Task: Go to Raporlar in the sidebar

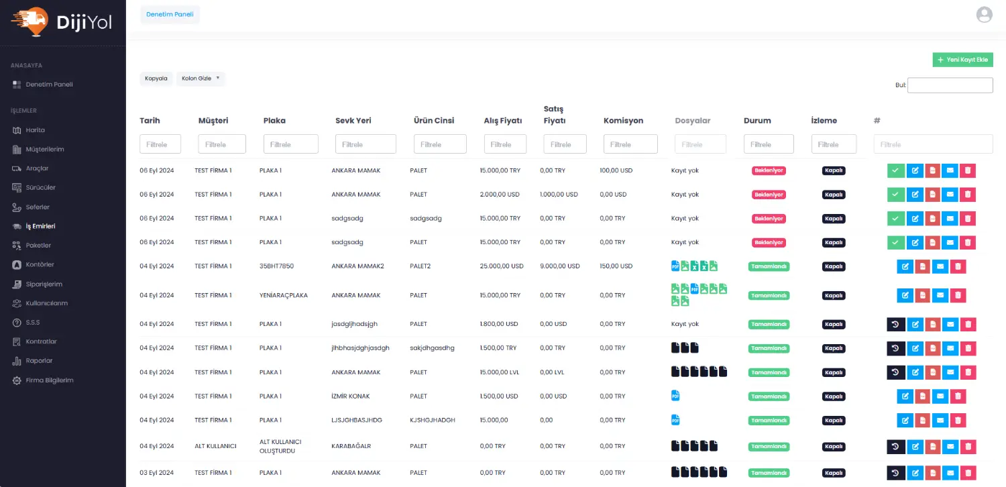Action: [39, 361]
